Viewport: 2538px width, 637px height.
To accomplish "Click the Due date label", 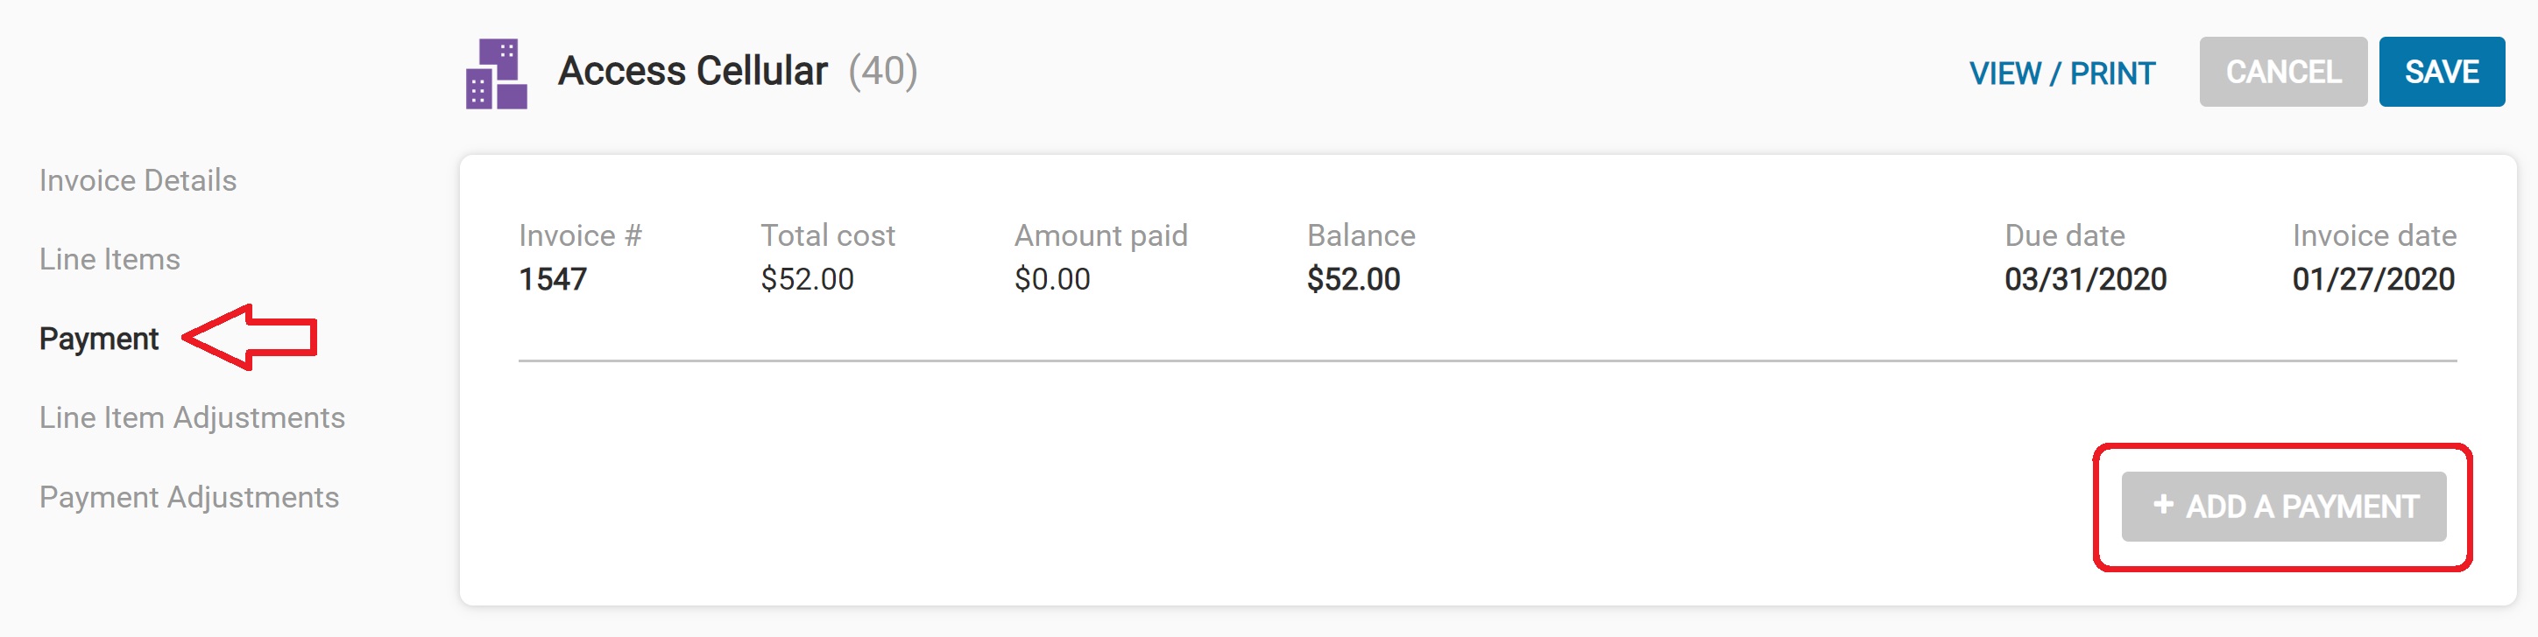I will pos(2064,235).
